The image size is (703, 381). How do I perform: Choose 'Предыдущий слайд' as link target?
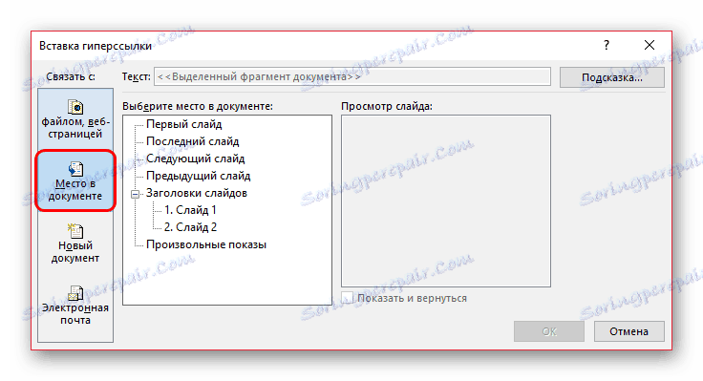(198, 176)
